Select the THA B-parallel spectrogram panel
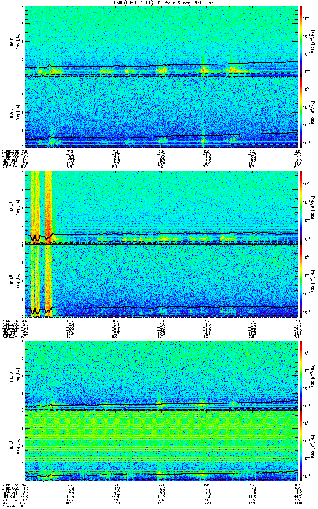 pyautogui.click(x=161, y=113)
